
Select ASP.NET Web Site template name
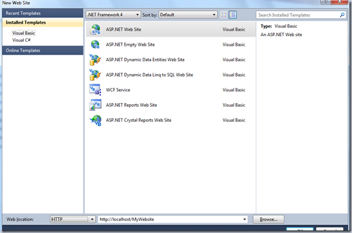[123, 30]
